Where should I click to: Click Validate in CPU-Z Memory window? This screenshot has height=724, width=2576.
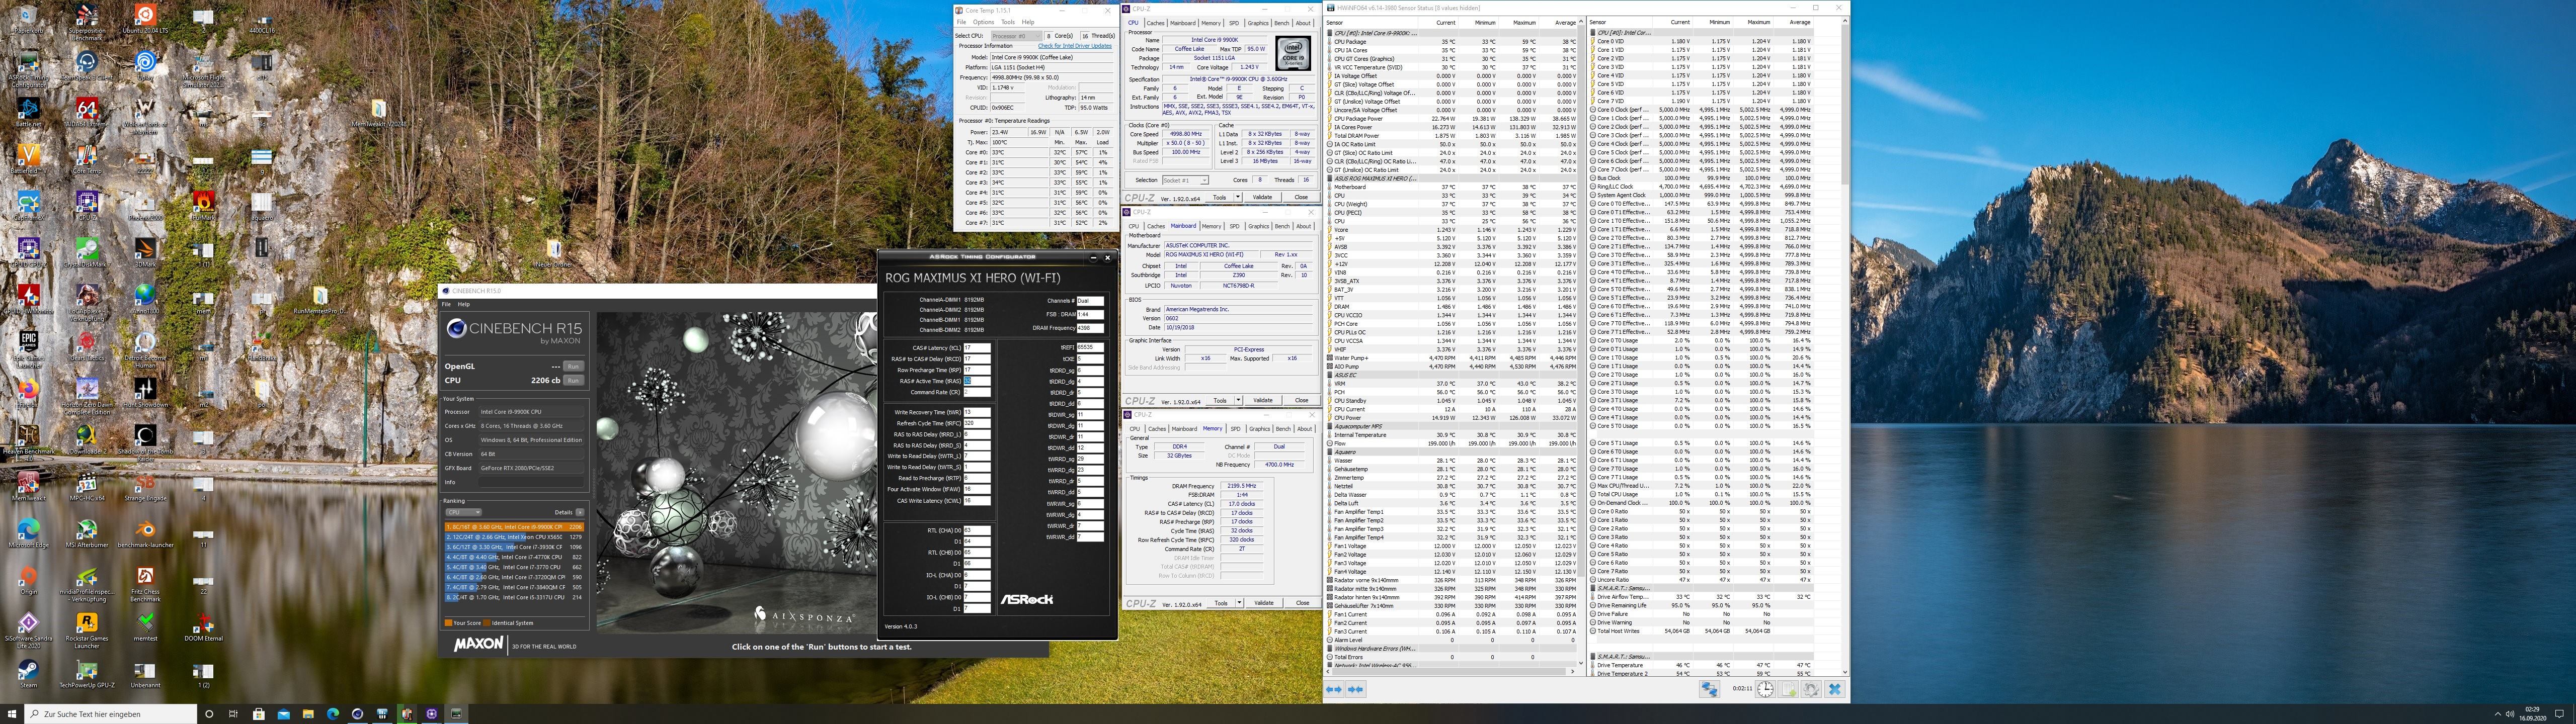tap(1264, 603)
